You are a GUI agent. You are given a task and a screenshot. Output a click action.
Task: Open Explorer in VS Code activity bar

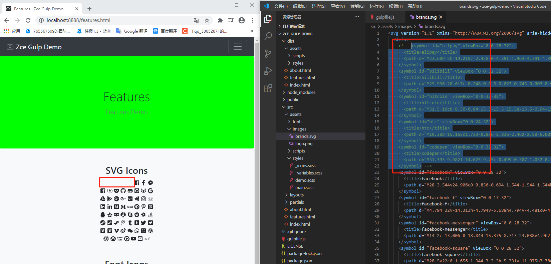(268, 19)
